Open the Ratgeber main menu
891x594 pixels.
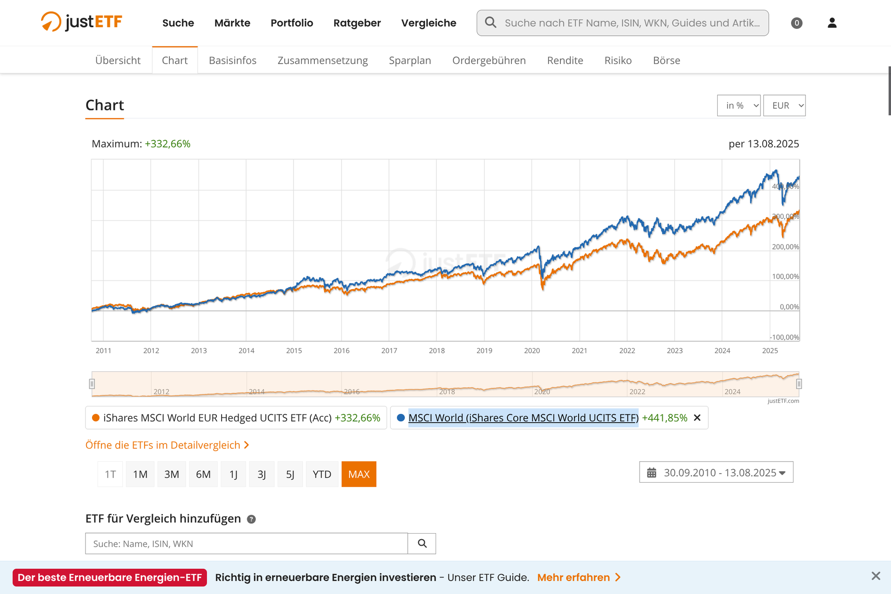(357, 23)
